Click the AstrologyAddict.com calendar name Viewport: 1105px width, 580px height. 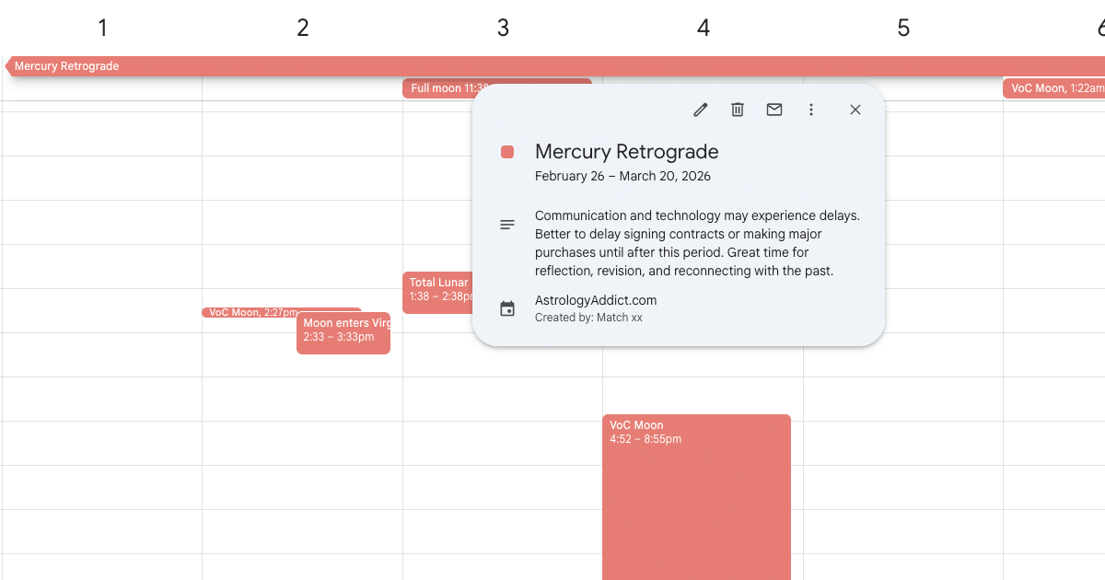(x=595, y=300)
